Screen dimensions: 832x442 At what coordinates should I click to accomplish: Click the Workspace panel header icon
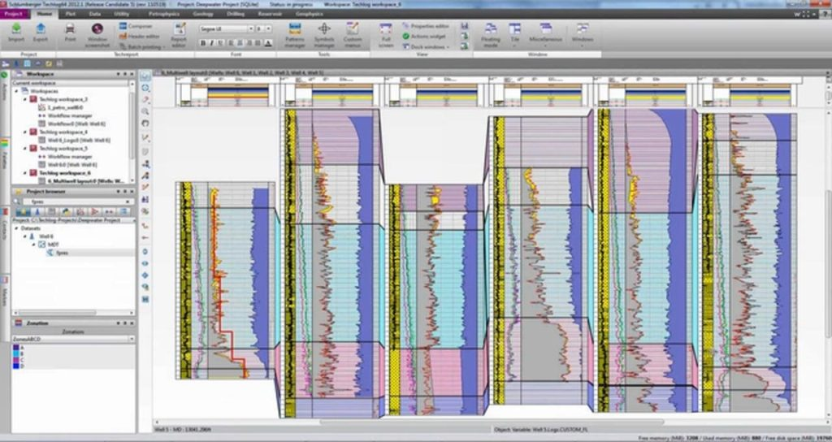click(x=18, y=74)
